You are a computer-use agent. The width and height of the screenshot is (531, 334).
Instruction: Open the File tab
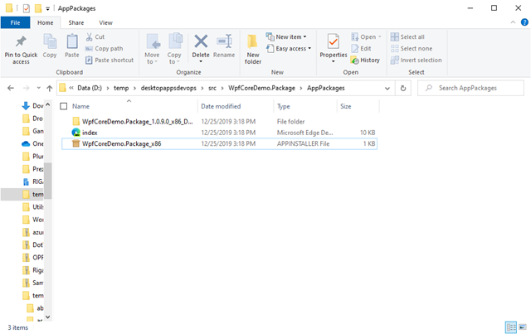15,22
